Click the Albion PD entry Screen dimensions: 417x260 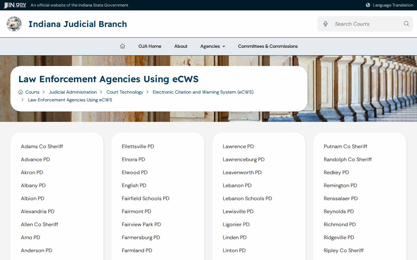[x=33, y=198]
